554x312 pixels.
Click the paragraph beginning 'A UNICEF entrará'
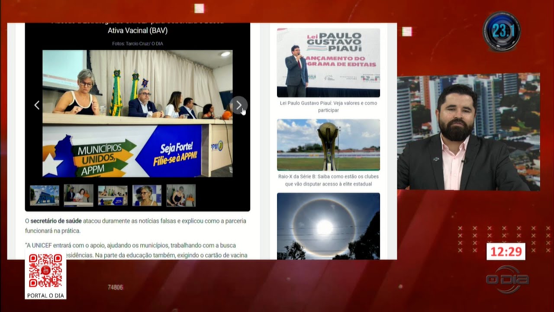click(136, 250)
